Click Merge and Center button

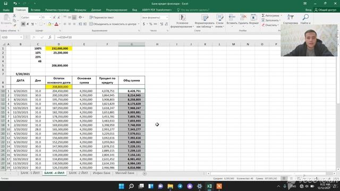tap(113, 24)
